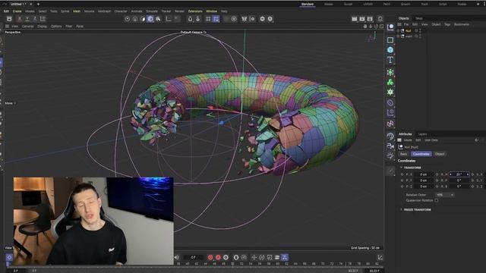Toggle Y axis lock
Viewport: 486px width, 273px height.
27,19
